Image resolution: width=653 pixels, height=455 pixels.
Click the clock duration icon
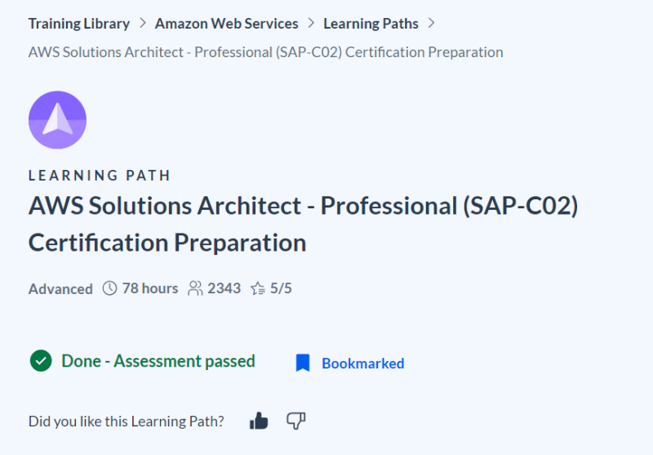tap(109, 288)
